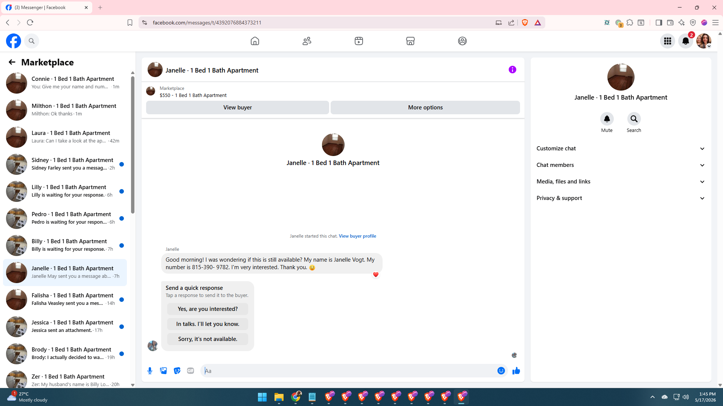Open the taskbar clock and date

click(705, 397)
